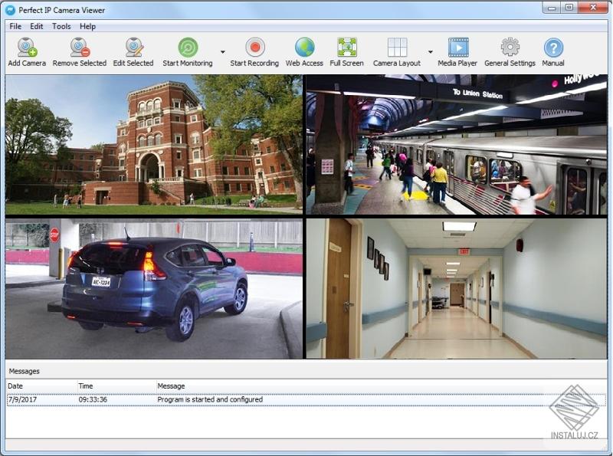Image resolution: width=613 pixels, height=456 pixels.
Task: Open the File menu
Action: [x=14, y=25]
